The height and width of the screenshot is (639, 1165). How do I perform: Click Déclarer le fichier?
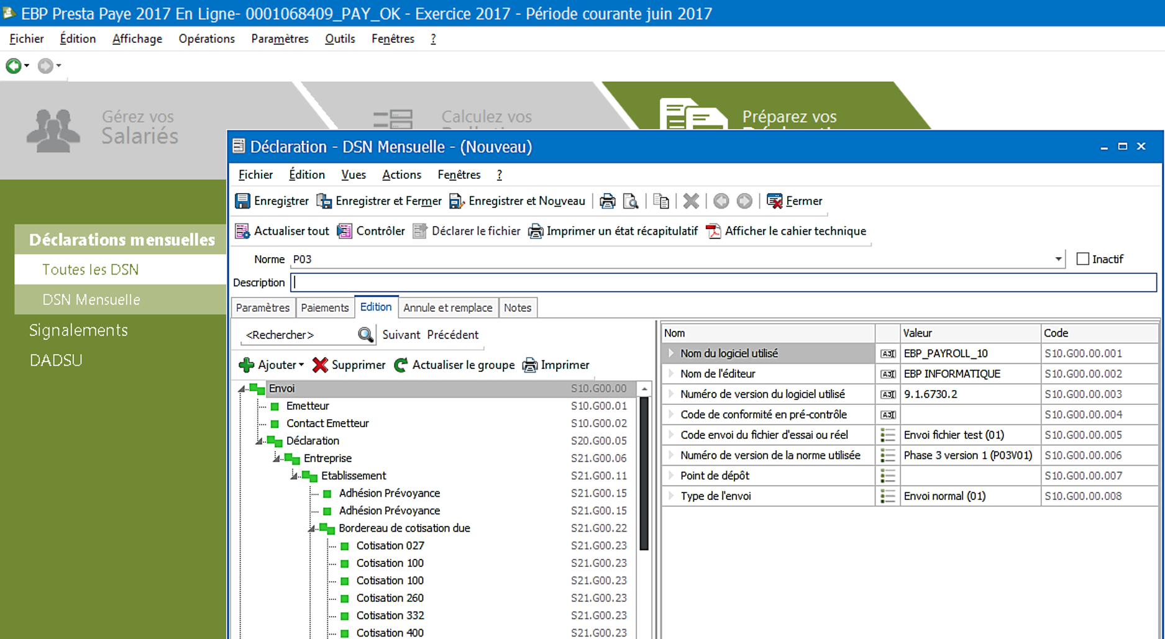click(x=467, y=231)
